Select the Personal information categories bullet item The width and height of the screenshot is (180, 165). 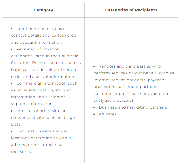click(46, 63)
